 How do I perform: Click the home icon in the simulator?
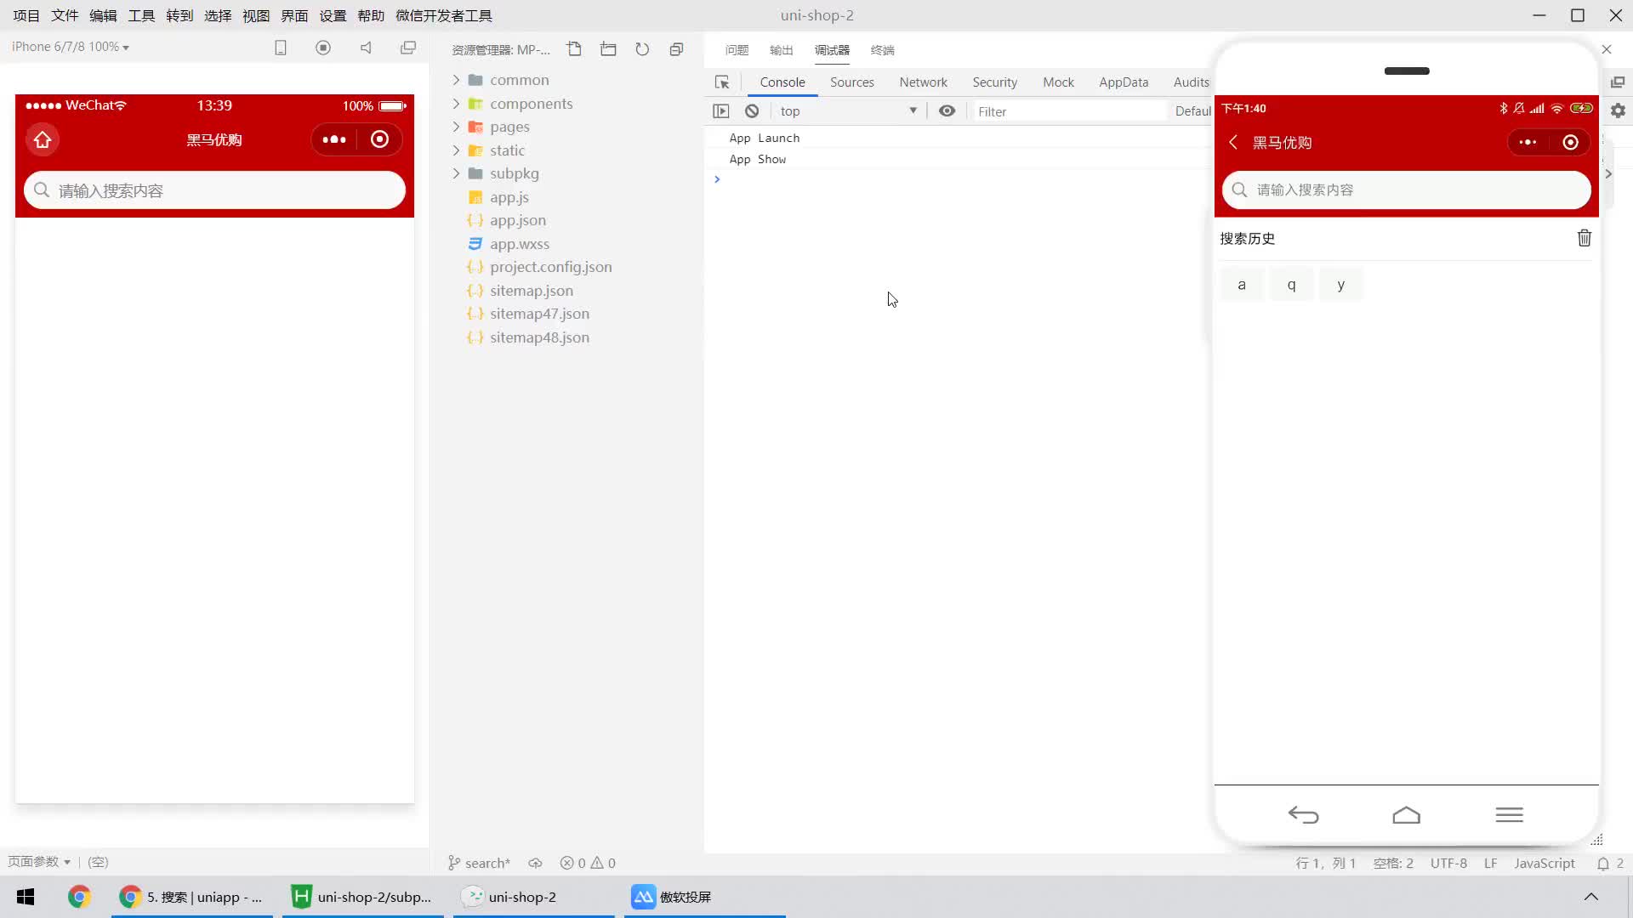coord(43,139)
